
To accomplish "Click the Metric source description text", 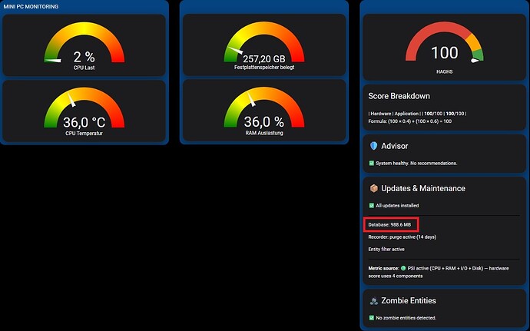I will pyautogui.click(x=439, y=272).
